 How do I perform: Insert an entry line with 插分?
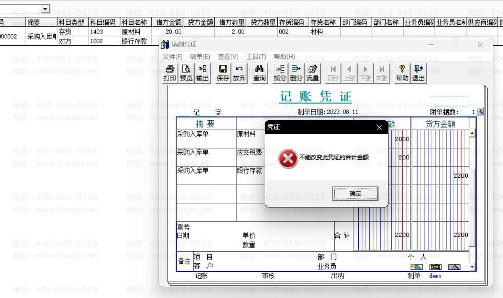pyautogui.click(x=280, y=73)
